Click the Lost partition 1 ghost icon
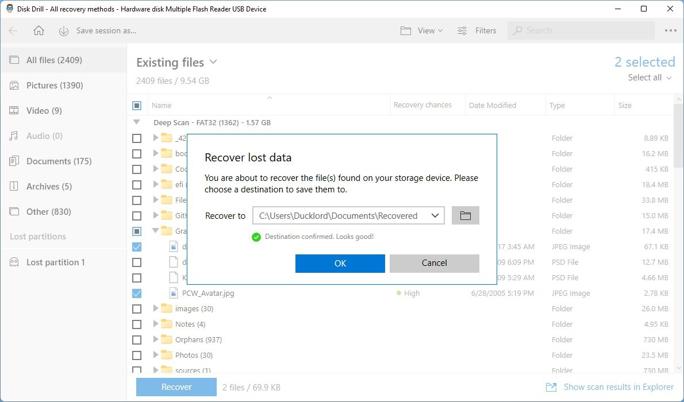Image resolution: width=684 pixels, height=402 pixels. point(14,262)
